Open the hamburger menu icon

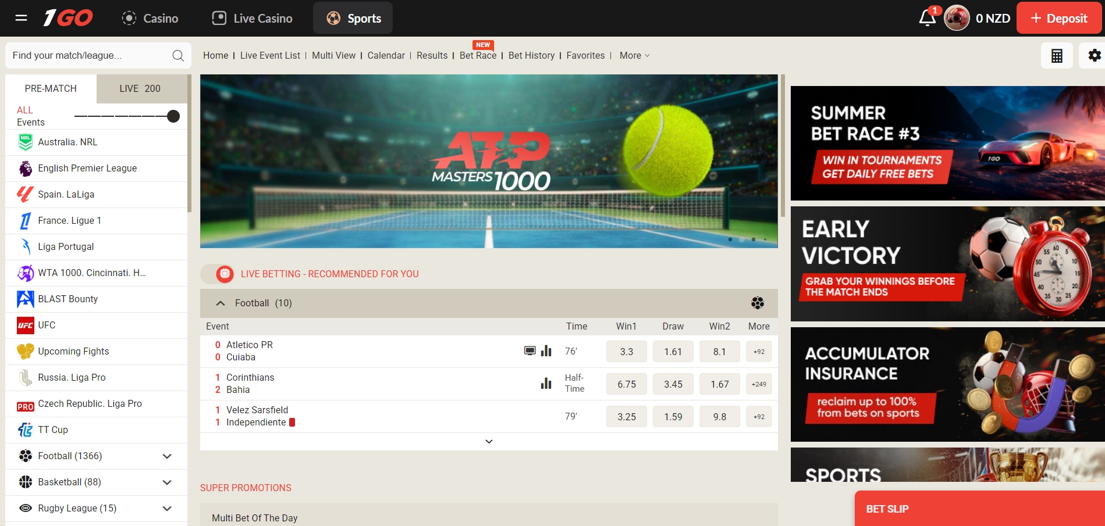22,18
